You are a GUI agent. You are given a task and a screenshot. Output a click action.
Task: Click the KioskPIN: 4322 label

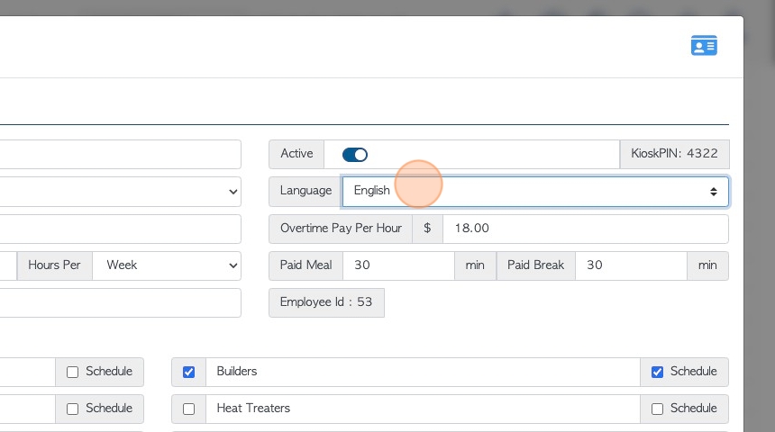[674, 154]
